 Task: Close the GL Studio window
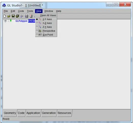click(x=125, y=4)
